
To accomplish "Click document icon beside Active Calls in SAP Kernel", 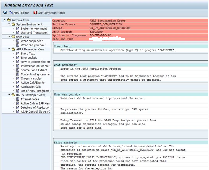I will (x=18, y=103).
